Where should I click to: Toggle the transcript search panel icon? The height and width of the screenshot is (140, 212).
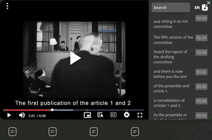(x=100, y=115)
